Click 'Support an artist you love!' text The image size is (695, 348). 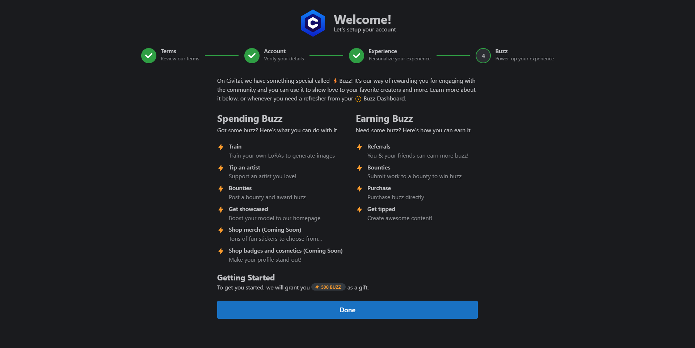pyautogui.click(x=262, y=176)
